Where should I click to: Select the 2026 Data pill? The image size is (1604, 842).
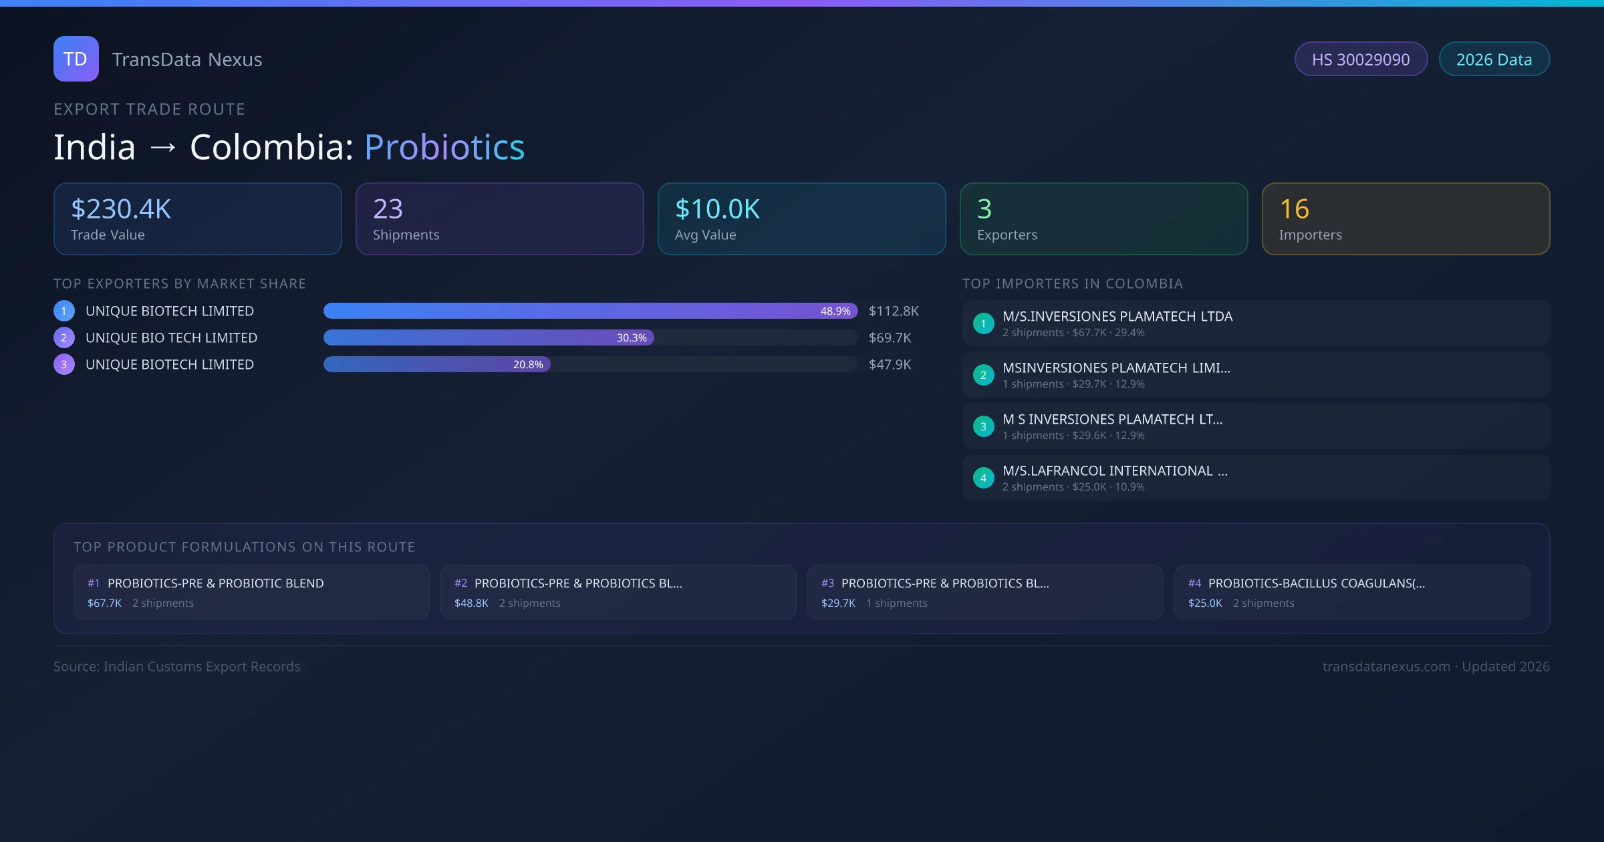1494,59
